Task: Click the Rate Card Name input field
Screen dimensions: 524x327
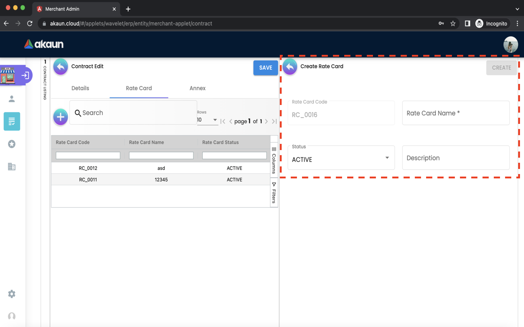Action: pos(456,113)
